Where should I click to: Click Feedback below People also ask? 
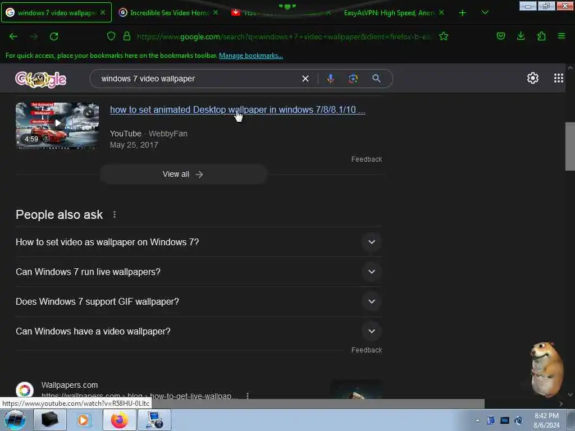point(366,350)
